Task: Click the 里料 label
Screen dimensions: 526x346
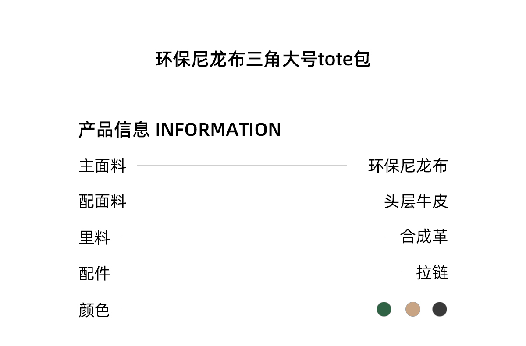Action: point(95,237)
